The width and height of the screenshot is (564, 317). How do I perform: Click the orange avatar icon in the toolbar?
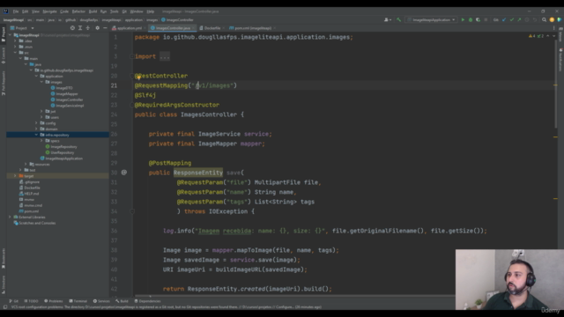[x=552, y=19]
